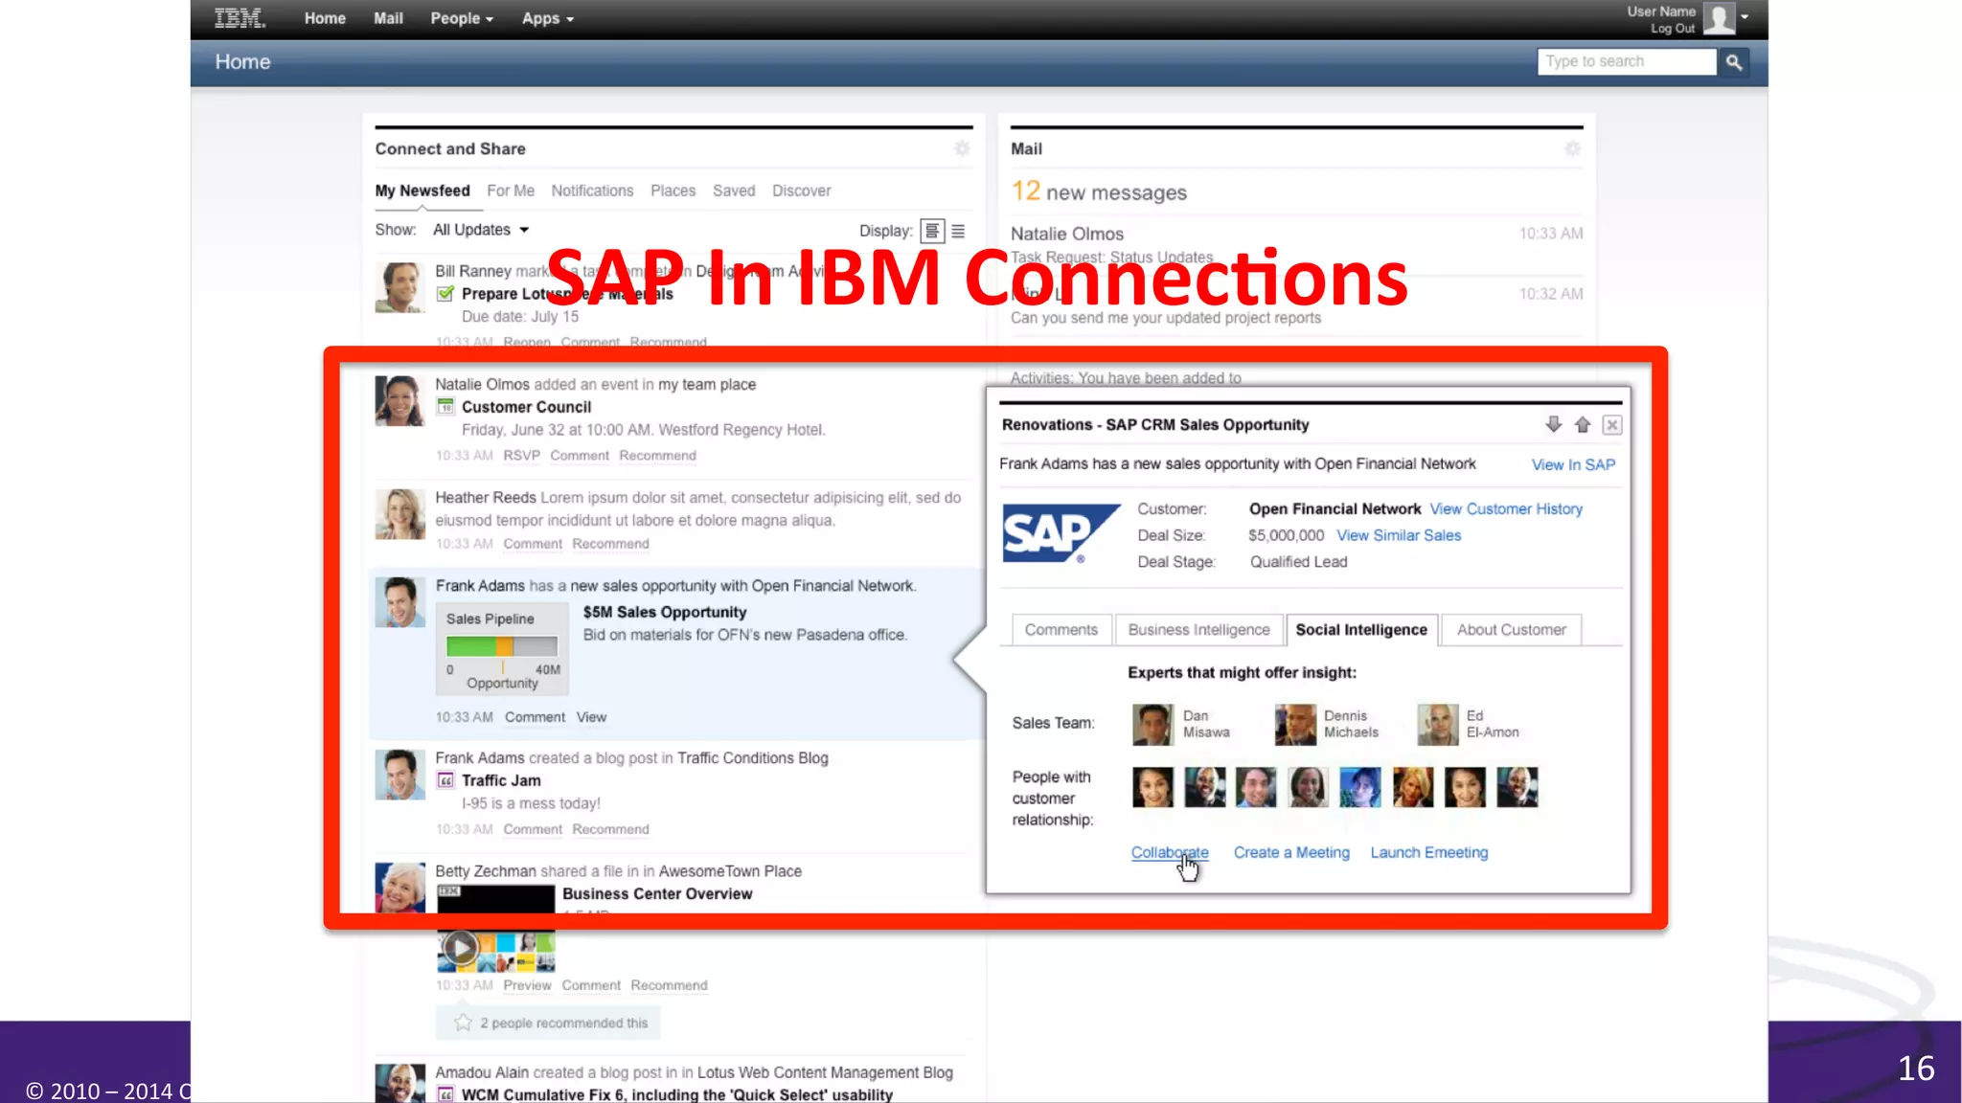Expand the People menu in top bar

[x=462, y=18]
